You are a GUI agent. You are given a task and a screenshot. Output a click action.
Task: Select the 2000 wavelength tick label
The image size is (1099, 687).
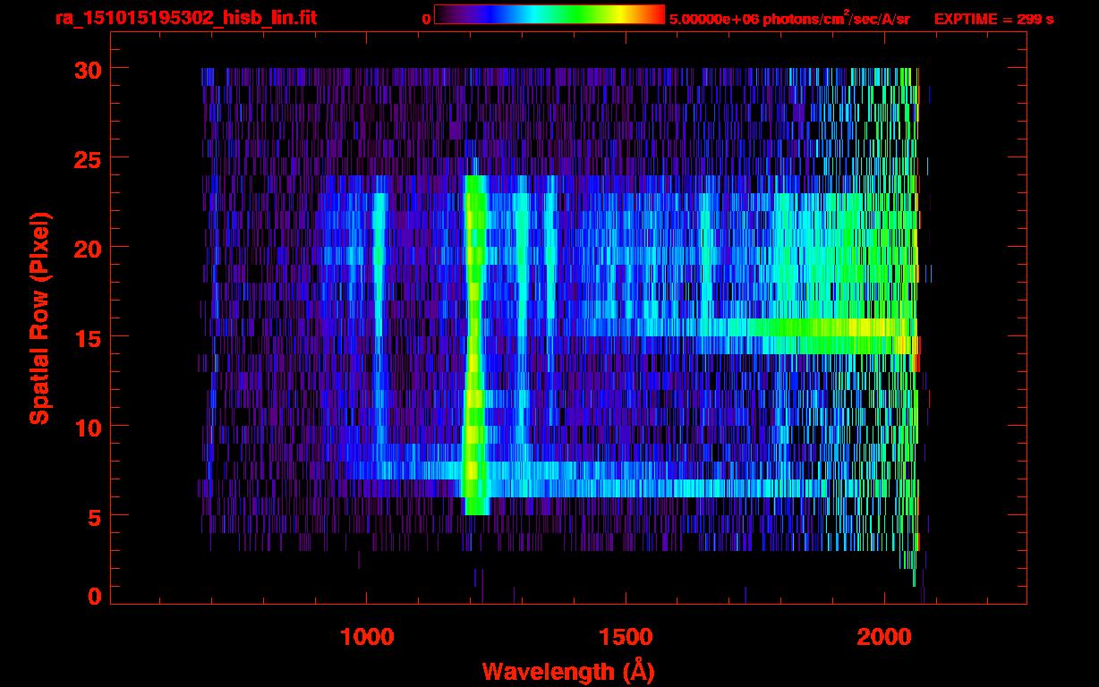tap(883, 637)
